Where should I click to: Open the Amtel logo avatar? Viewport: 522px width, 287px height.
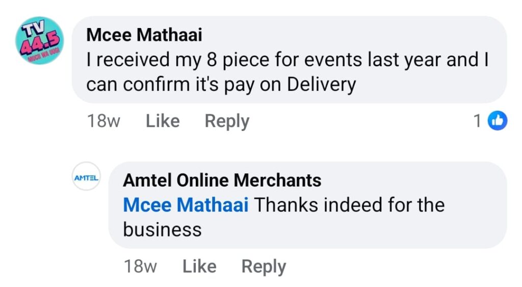(86, 176)
